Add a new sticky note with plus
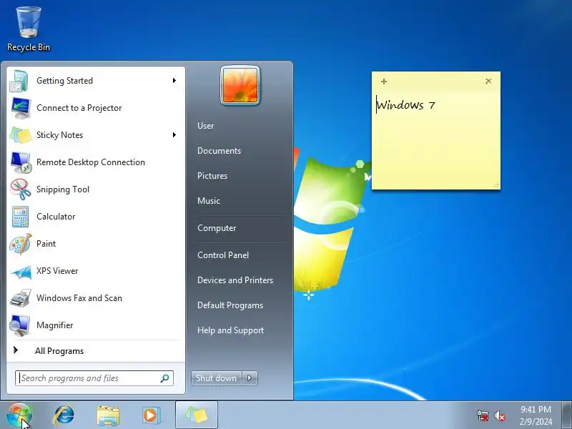 point(384,82)
